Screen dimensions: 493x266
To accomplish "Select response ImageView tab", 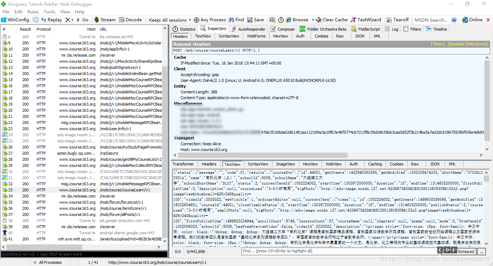I will coord(286,164).
